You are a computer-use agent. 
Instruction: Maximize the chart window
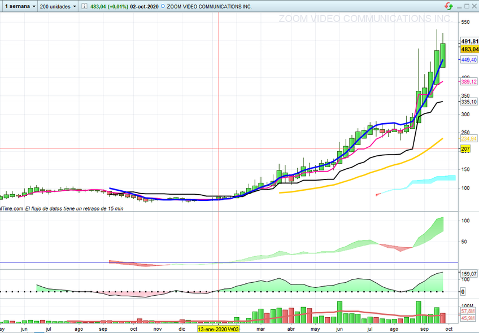coord(467,6)
